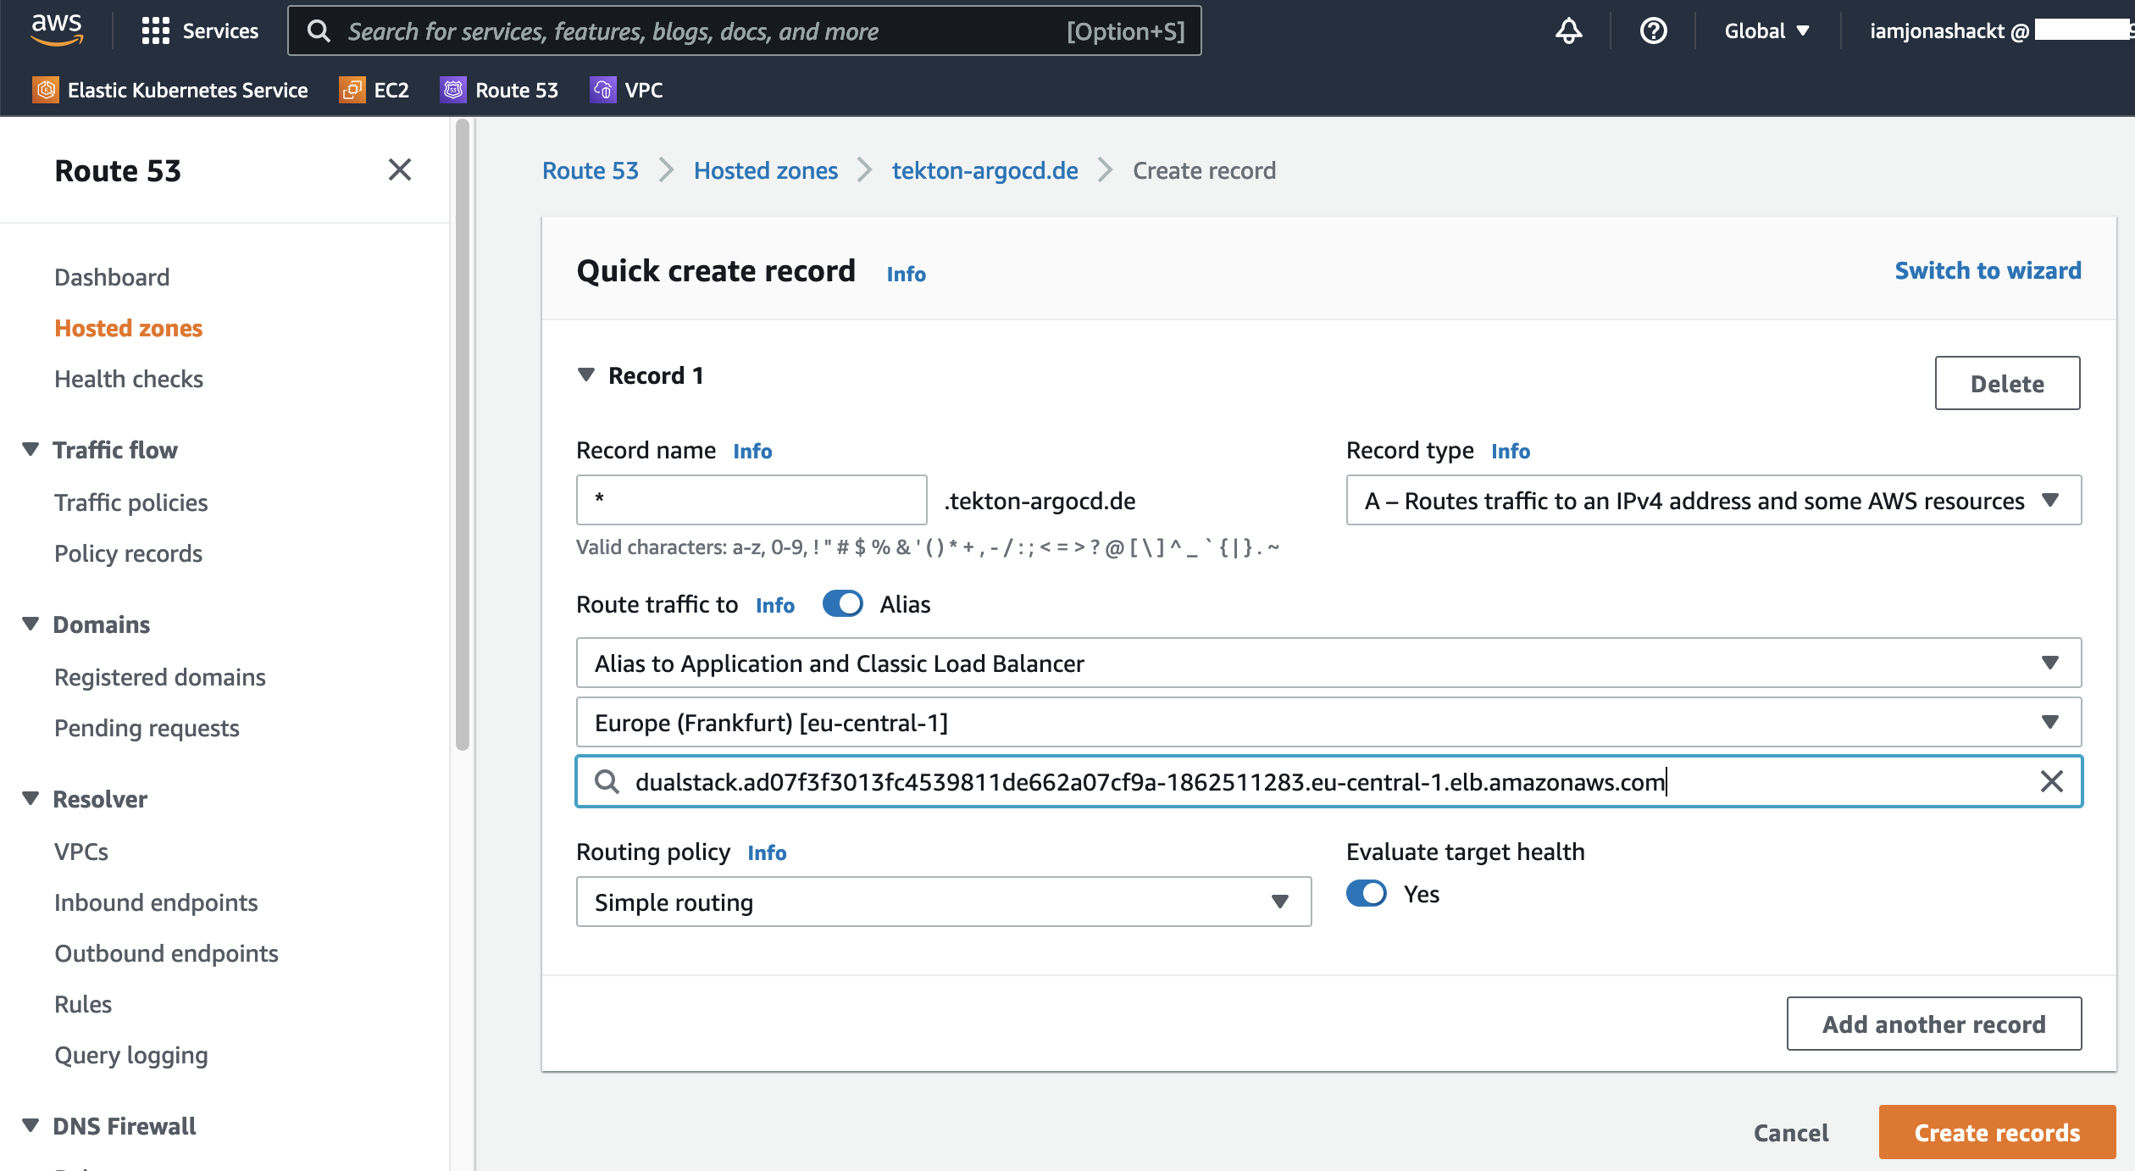Open the Europe (Frankfurt) region dropdown

[1328, 723]
